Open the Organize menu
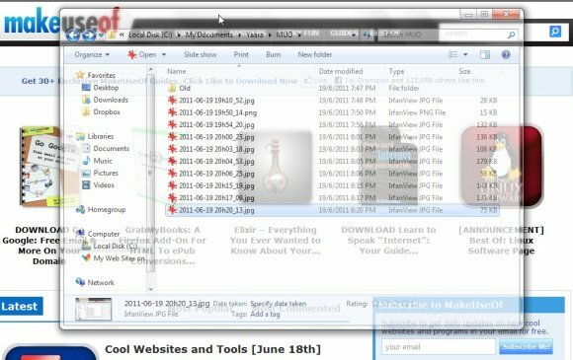 pyautogui.click(x=92, y=54)
